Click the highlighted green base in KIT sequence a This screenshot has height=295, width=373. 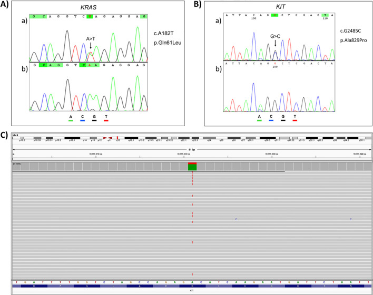(x=275, y=15)
